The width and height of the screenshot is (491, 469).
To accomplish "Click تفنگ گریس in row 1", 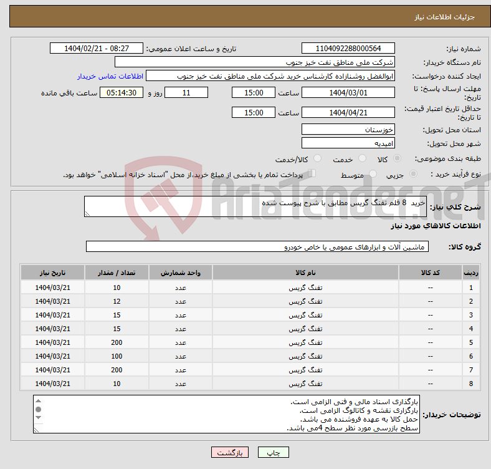I will point(305,288).
